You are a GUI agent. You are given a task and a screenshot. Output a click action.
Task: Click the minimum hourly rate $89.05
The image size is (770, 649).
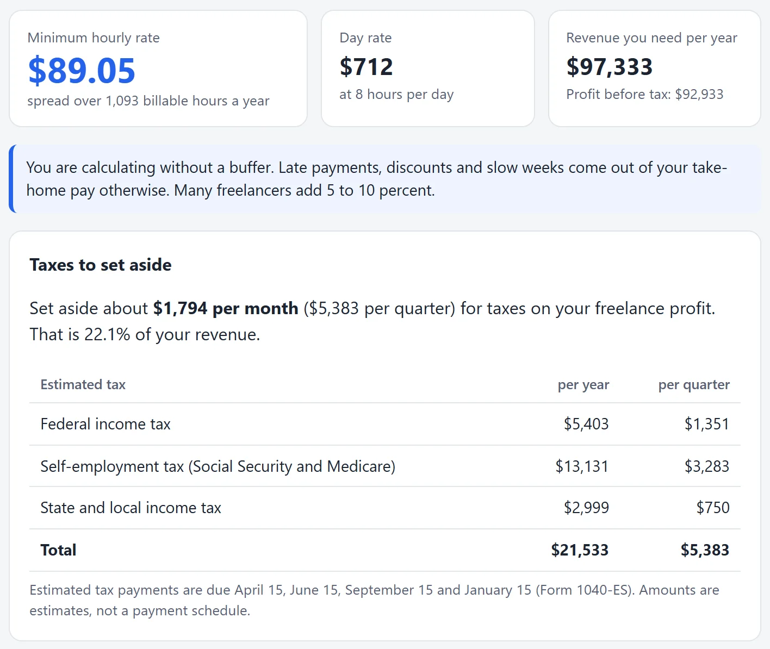[82, 71]
